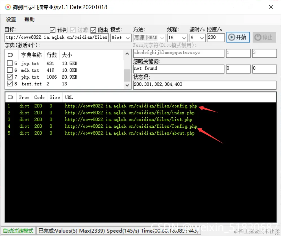Image resolution: width=281 pixels, height=236 pixels.
Task: Toggle the 爬虫 crawler checkbox
Action: click(x=93, y=30)
